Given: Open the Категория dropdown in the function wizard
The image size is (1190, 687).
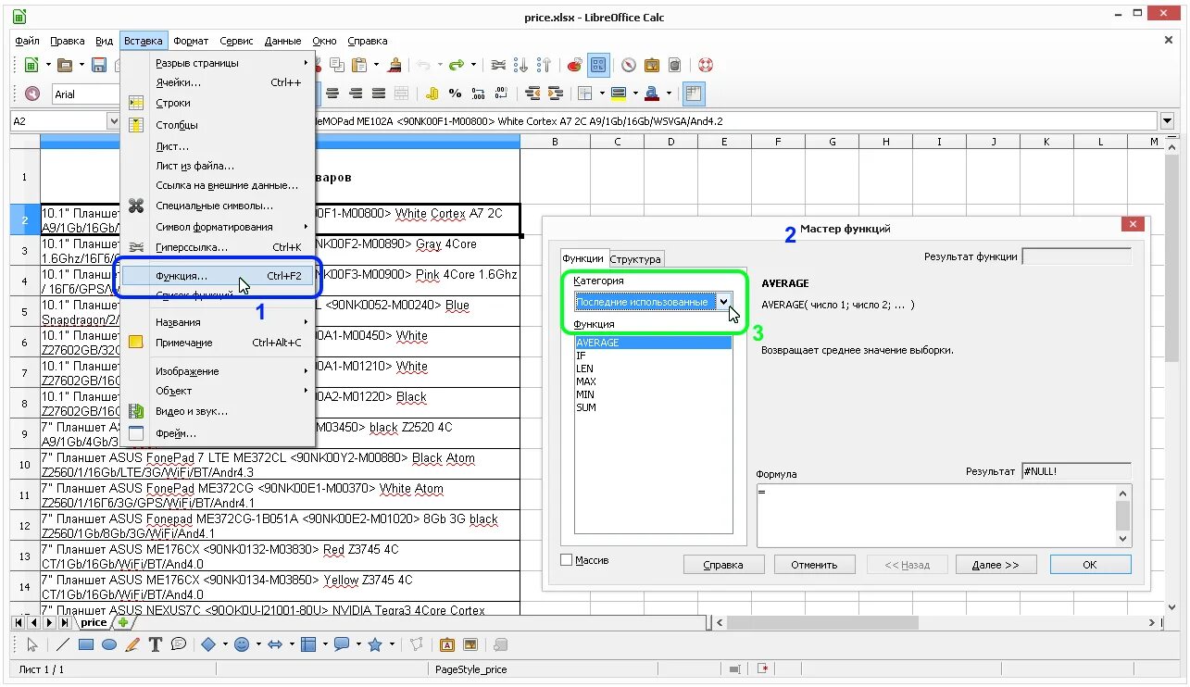Looking at the screenshot, I should pyautogui.click(x=723, y=302).
